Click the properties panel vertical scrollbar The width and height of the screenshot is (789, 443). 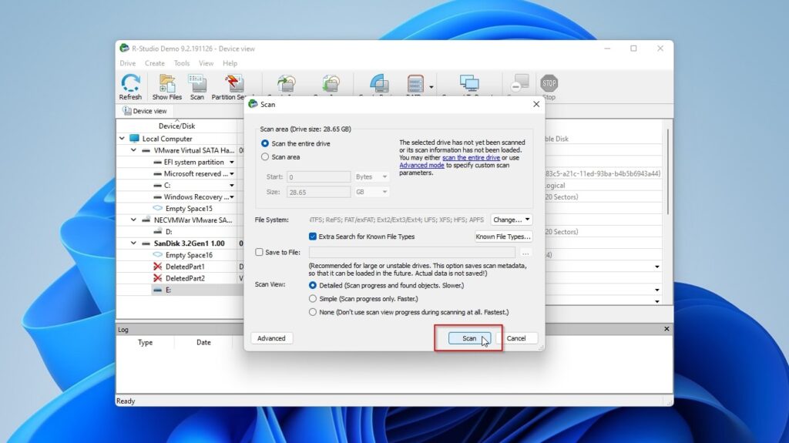pos(668,171)
